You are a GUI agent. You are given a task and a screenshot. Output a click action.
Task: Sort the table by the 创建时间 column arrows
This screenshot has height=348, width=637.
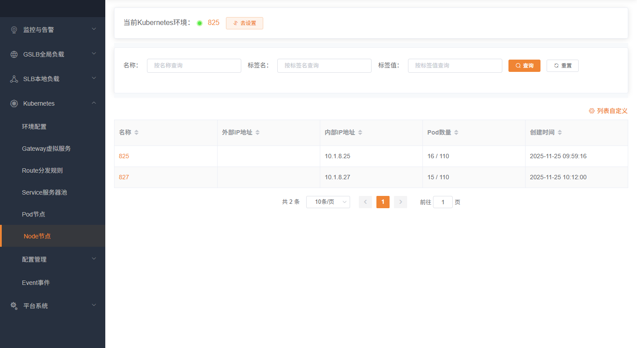pos(559,132)
